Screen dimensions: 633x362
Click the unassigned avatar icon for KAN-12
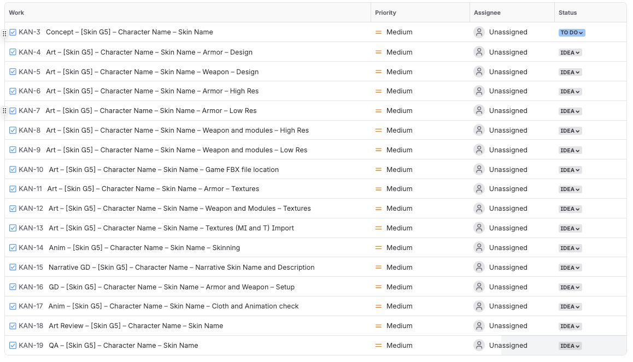[x=479, y=209]
